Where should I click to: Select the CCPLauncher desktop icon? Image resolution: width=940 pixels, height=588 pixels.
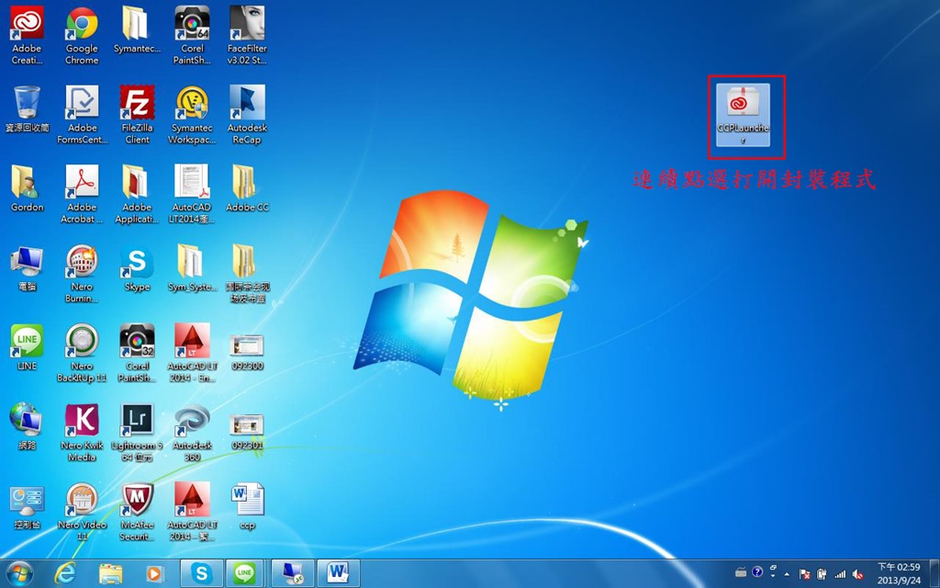[743, 116]
